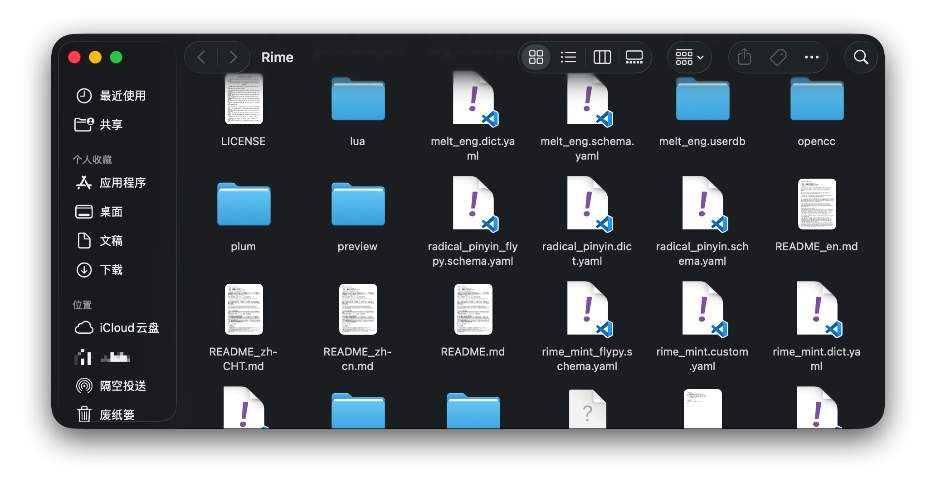
Task: Select the plum folder
Action: [244, 204]
